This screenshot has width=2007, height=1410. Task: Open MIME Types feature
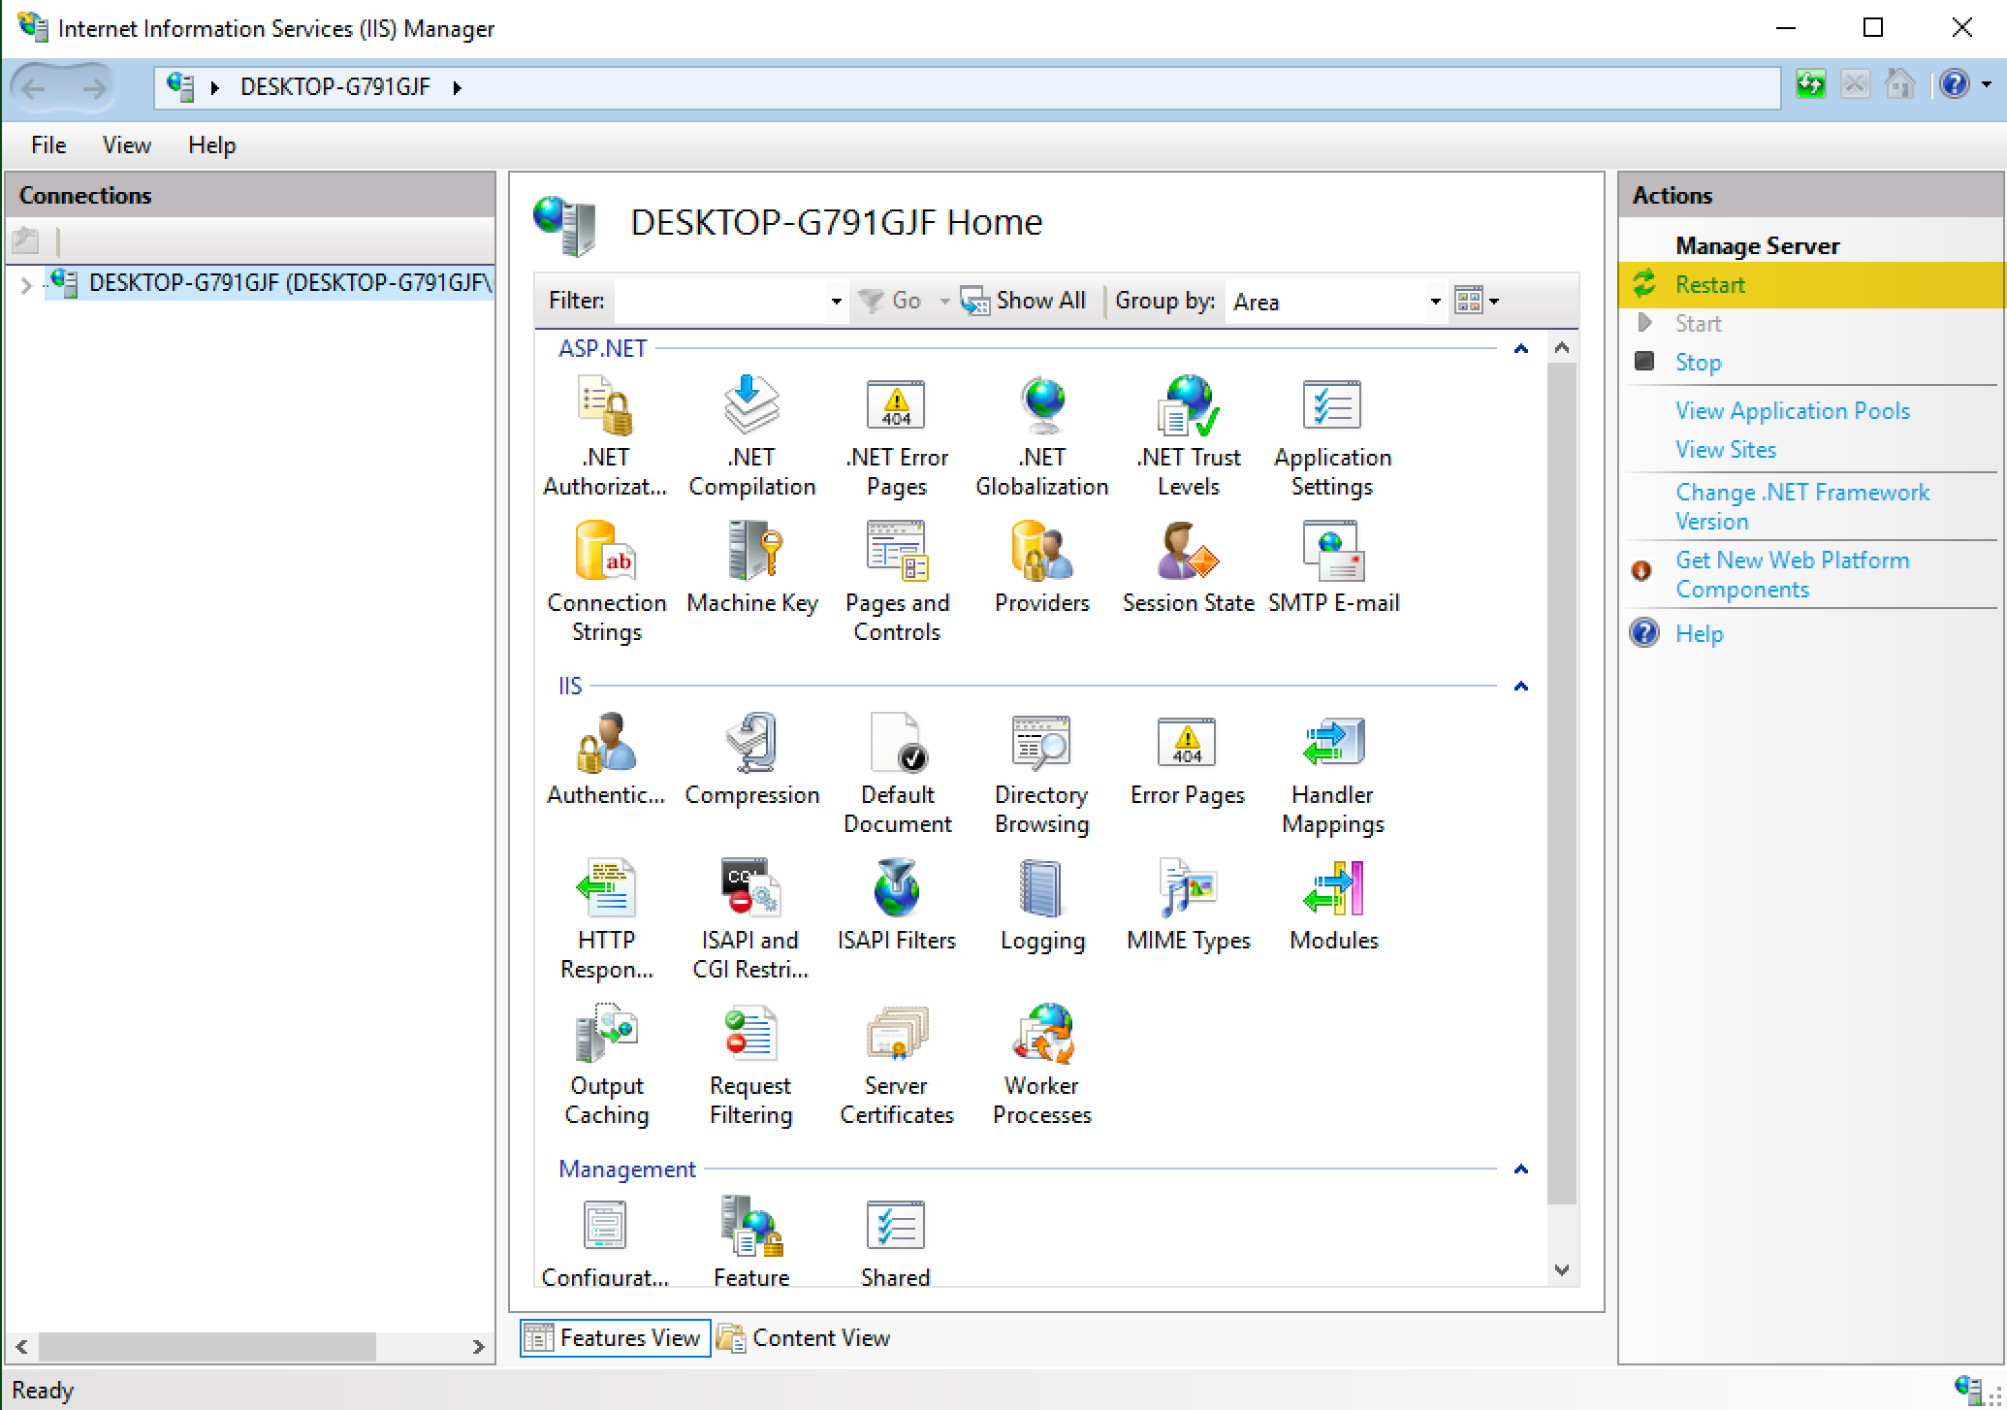(x=1188, y=905)
